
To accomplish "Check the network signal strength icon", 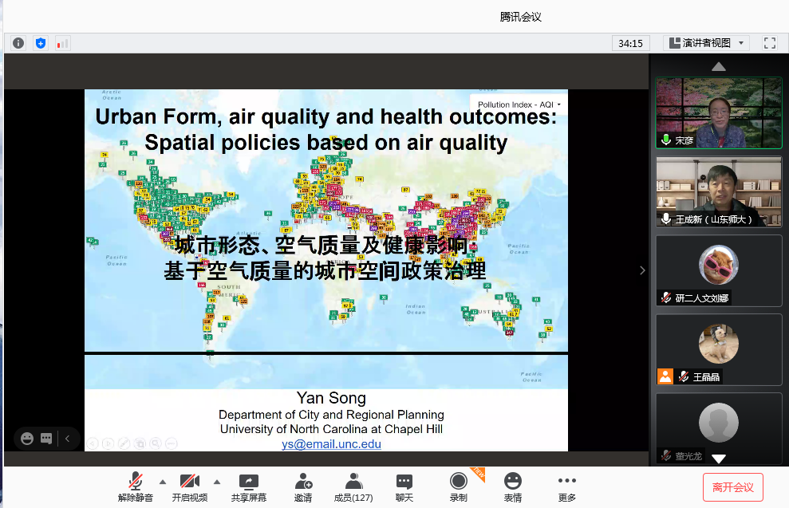I will tap(62, 43).
